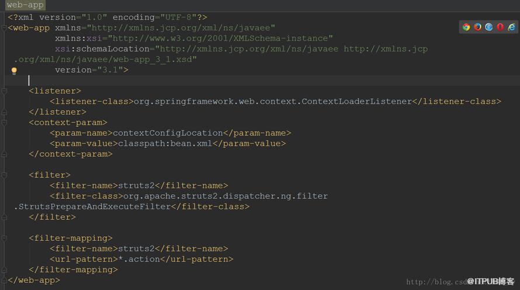Click the web-app_3_1.xsd text
520x290 pixels.
pyautogui.click(x=152, y=60)
